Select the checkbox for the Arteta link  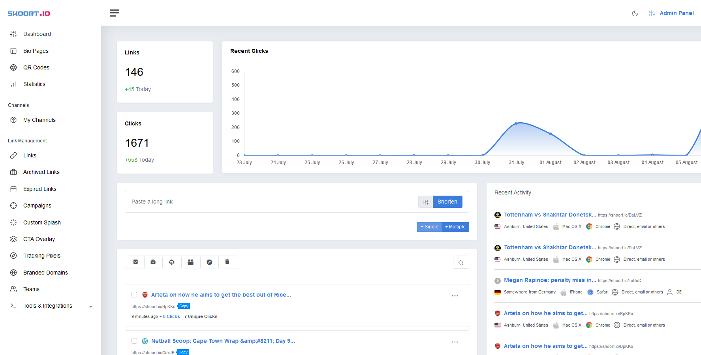(134, 295)
